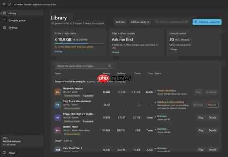Click the Tiny Tina's Wonderlands game icon
The image size is (228, 157).
pyautogui.click(x=57, y=105)
